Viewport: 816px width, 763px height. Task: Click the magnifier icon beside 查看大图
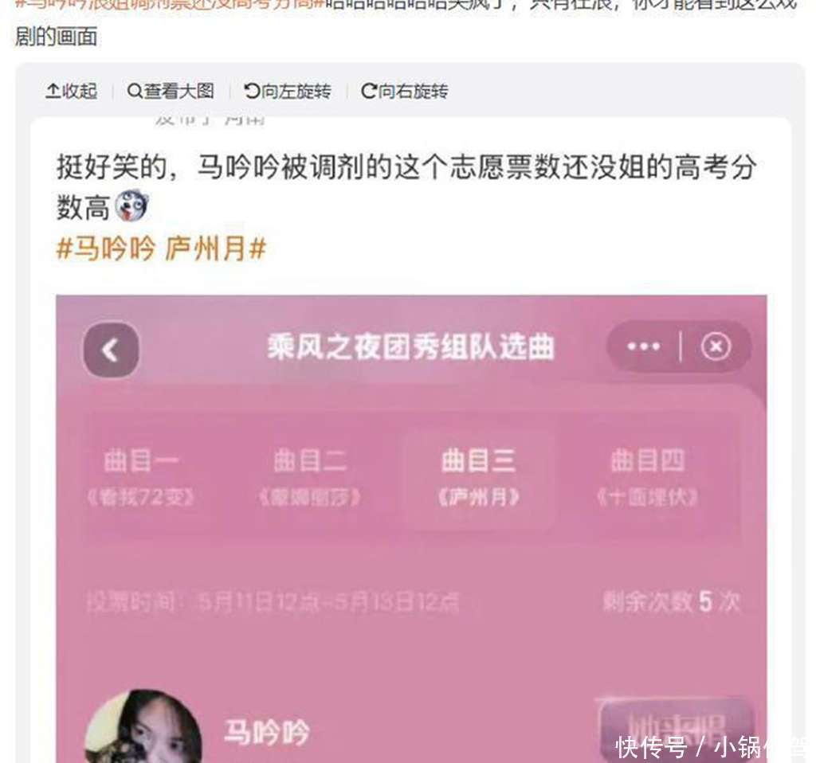pyautogui.click(x=134, y=92)
